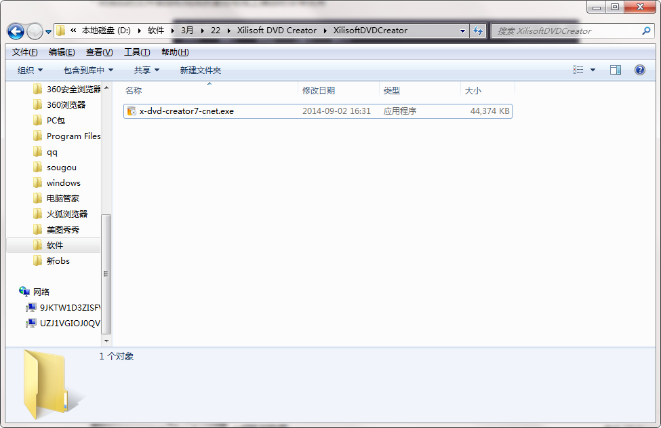Click the navigation pane scroll-up arrow
Image resolution: width=661 pixels, height=428 pixels.
(106, 87)
